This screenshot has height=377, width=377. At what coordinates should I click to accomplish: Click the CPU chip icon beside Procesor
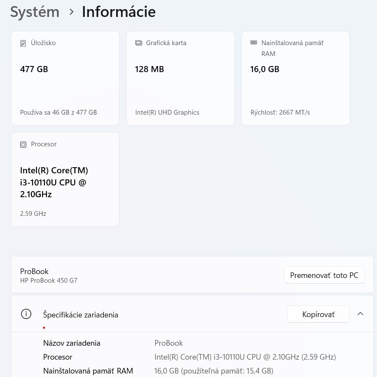click(x=23, y=145)
